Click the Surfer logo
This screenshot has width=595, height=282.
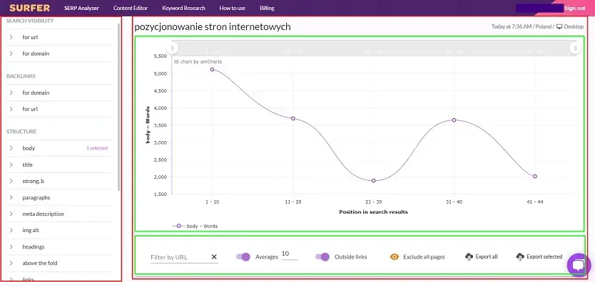[29, 8]
